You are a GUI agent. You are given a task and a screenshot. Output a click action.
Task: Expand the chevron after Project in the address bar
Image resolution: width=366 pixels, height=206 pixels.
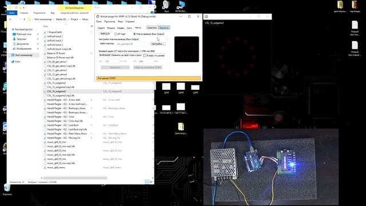(80, 19)
